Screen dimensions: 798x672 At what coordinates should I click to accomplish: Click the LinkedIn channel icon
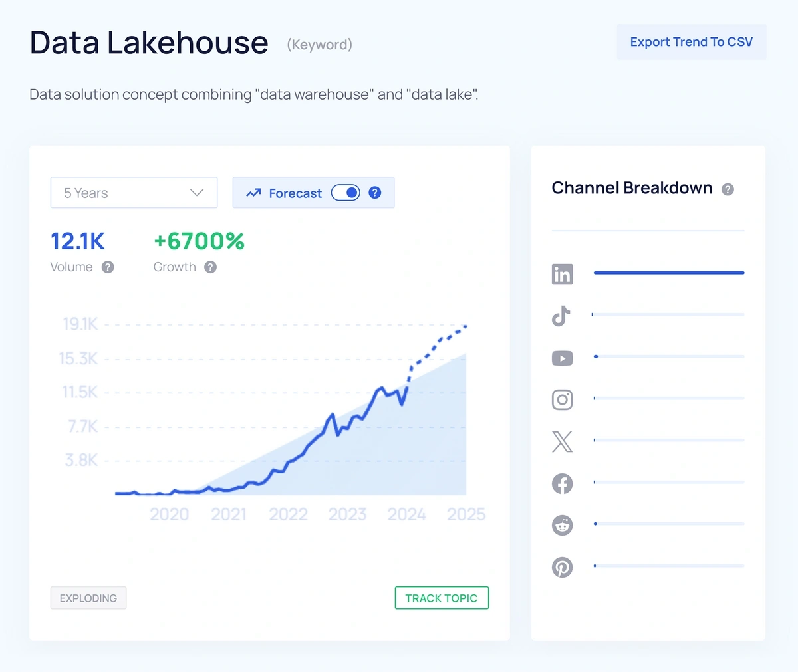562,274
